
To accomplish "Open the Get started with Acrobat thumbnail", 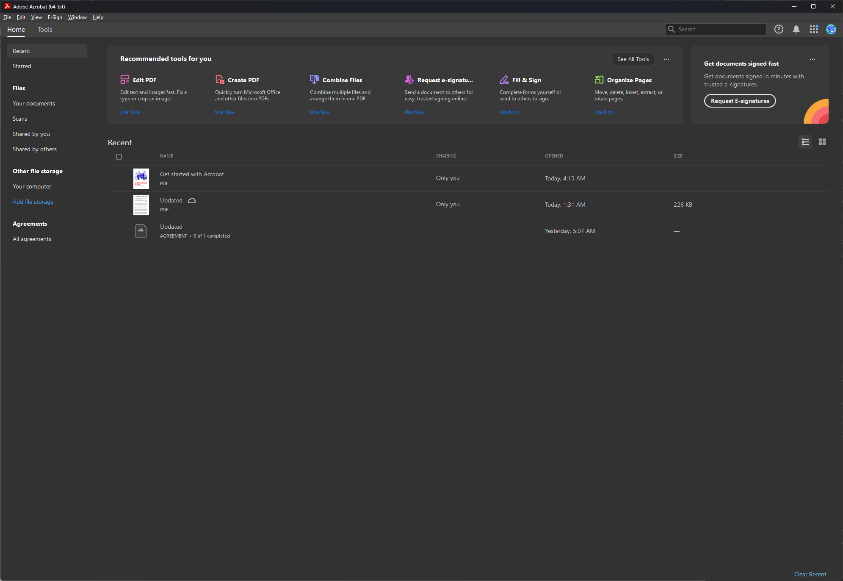I will (141, 178).
